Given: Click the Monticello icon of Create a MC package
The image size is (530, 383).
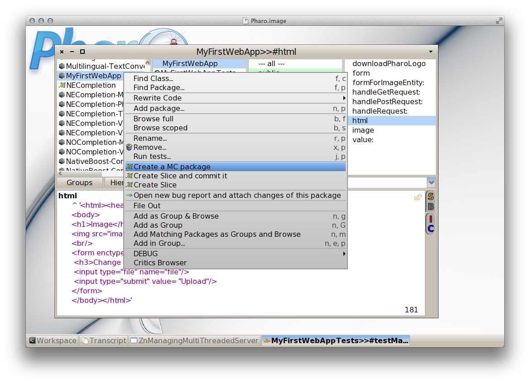Looking at the screenshot, I should tap(130, 167).
